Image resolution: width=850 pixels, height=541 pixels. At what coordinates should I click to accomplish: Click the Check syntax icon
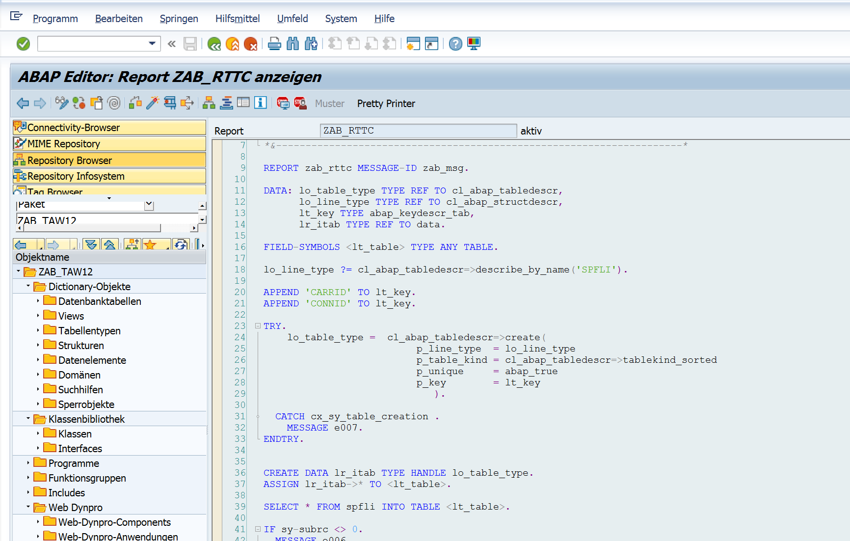(135, 103)
